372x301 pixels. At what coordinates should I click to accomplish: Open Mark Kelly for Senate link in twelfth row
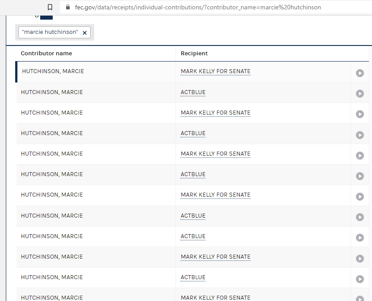pyautogui.click(x=215, y=298)
